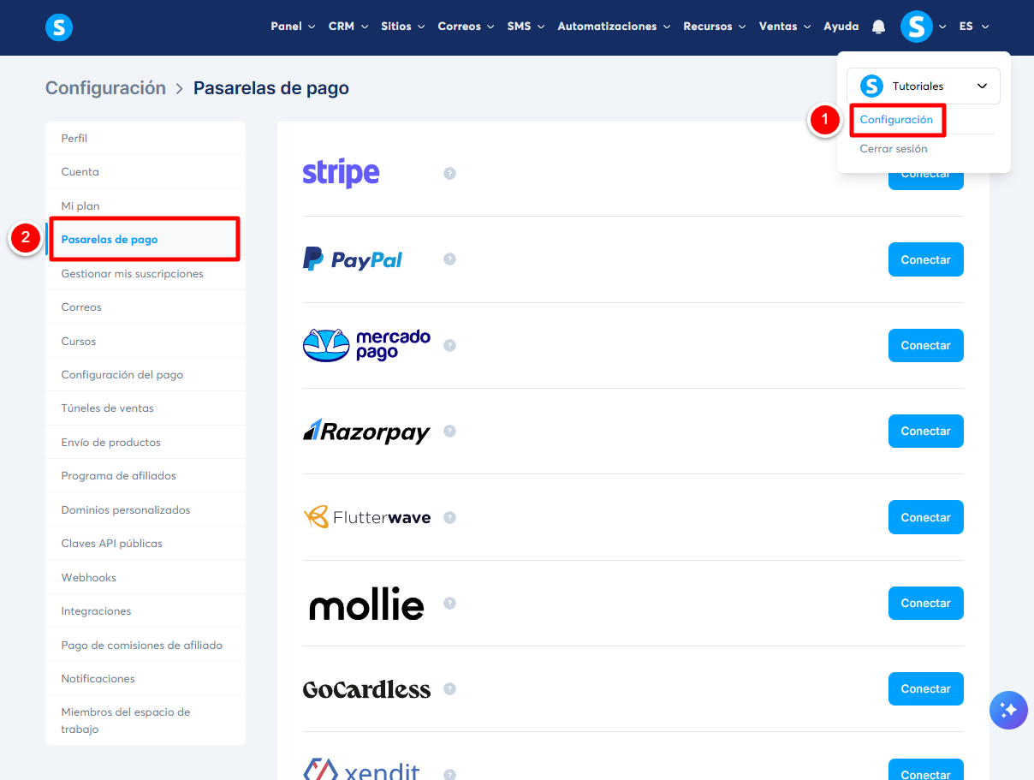Open Correos in settings sidebar

click(x=146, y=307)
